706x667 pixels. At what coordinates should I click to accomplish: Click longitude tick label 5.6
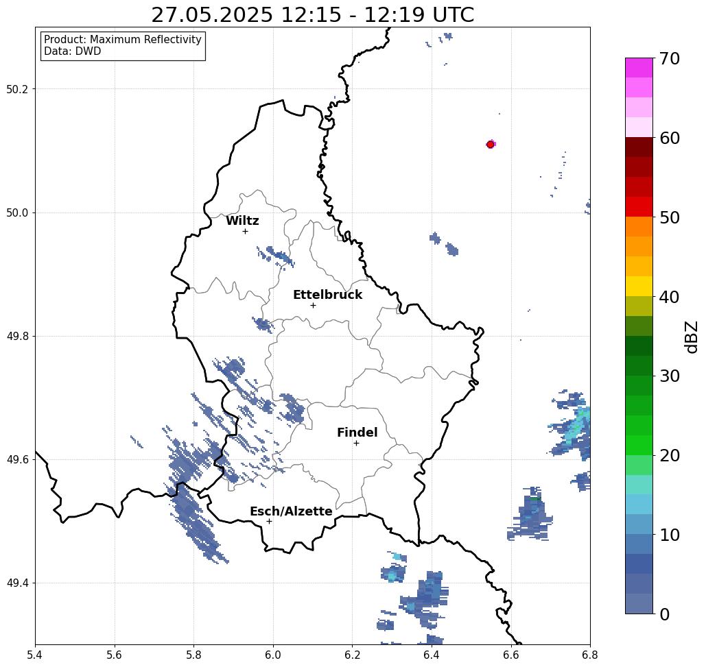point(115,655)
